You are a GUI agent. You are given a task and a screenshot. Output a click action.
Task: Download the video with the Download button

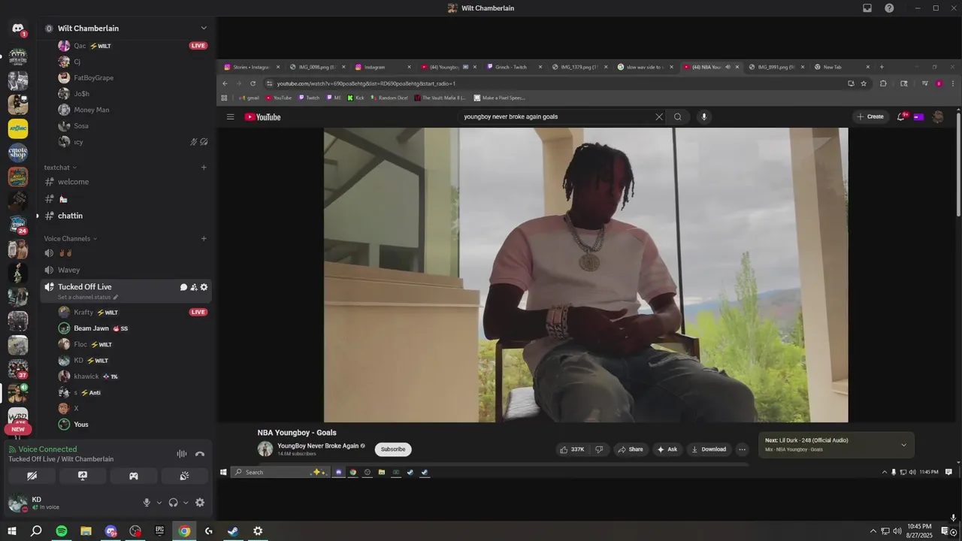coord(709,449)
